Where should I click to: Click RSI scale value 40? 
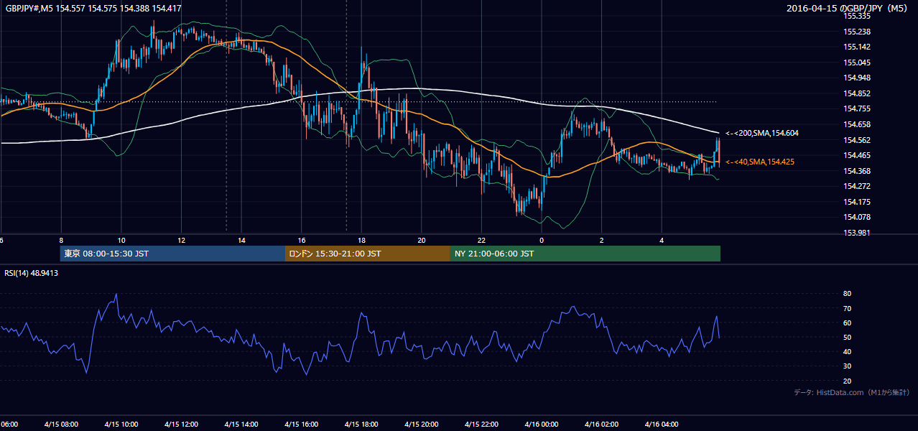[x=847, y=351]
